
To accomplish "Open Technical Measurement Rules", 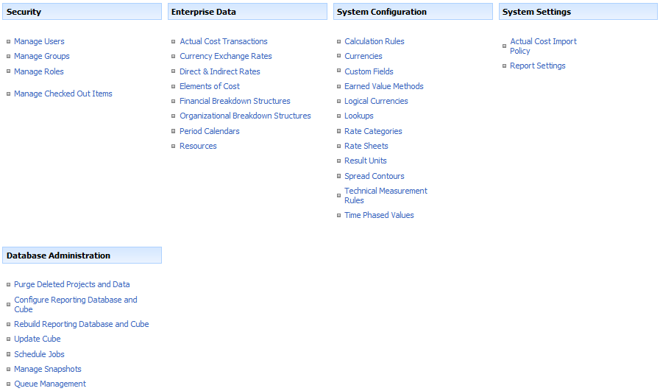I will tap(386, 196).
